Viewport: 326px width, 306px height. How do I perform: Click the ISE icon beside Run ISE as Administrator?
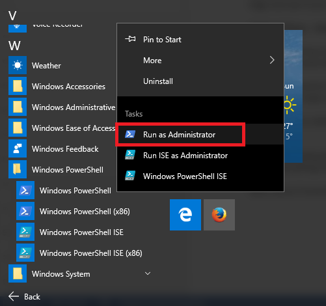click(x=130, y=155)
